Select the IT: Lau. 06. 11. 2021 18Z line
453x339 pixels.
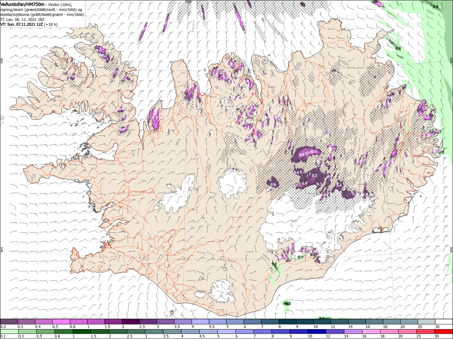23,19
